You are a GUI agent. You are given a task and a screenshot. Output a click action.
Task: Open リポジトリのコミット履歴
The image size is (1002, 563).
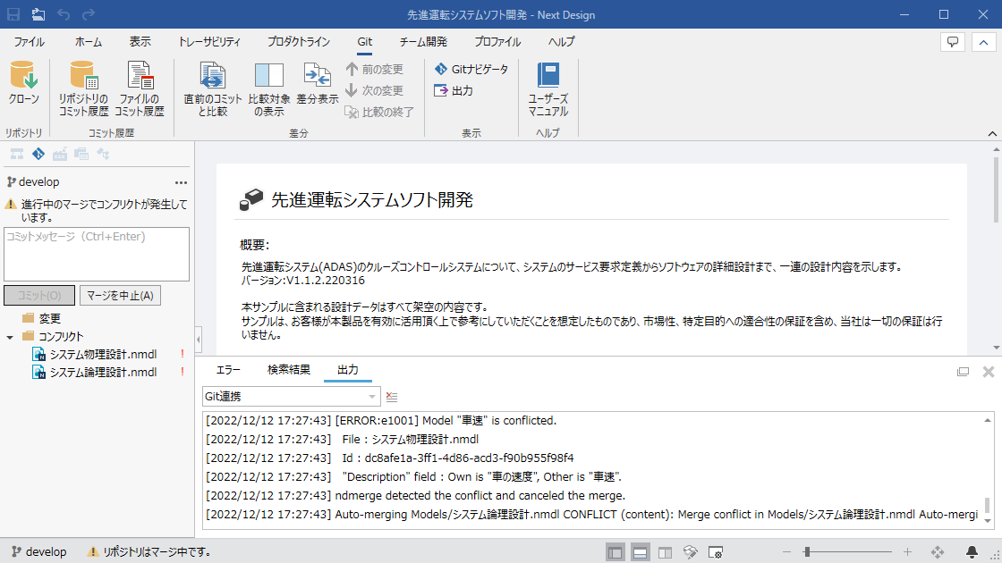coord(84,88)
